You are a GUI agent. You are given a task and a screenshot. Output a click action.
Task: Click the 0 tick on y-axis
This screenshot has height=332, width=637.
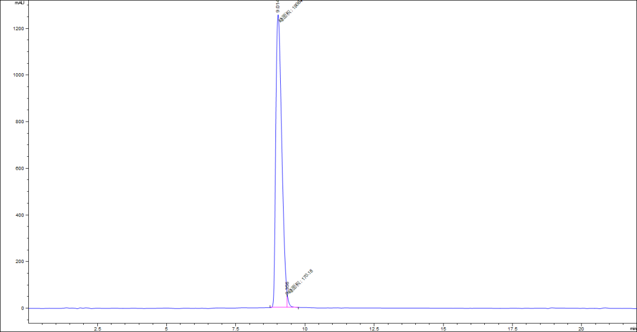tap(22, 308)
